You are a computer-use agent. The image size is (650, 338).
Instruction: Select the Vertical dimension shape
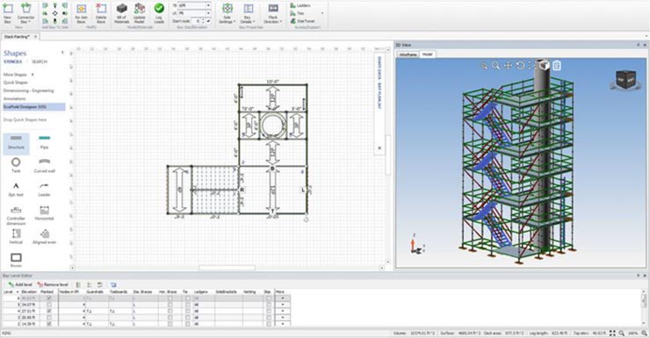(16, 236)
